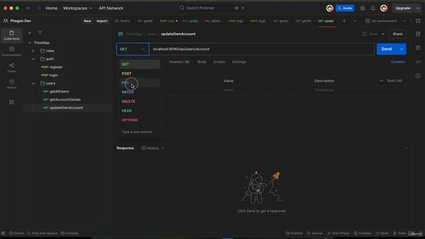Viewport: 425px width, 239px height.
Task: Click the Type a new method field
Action: (x=139, y=132)
